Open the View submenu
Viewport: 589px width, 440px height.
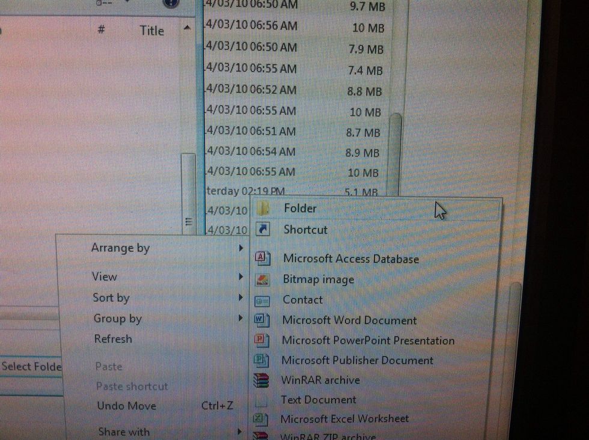tap(104, 277)
